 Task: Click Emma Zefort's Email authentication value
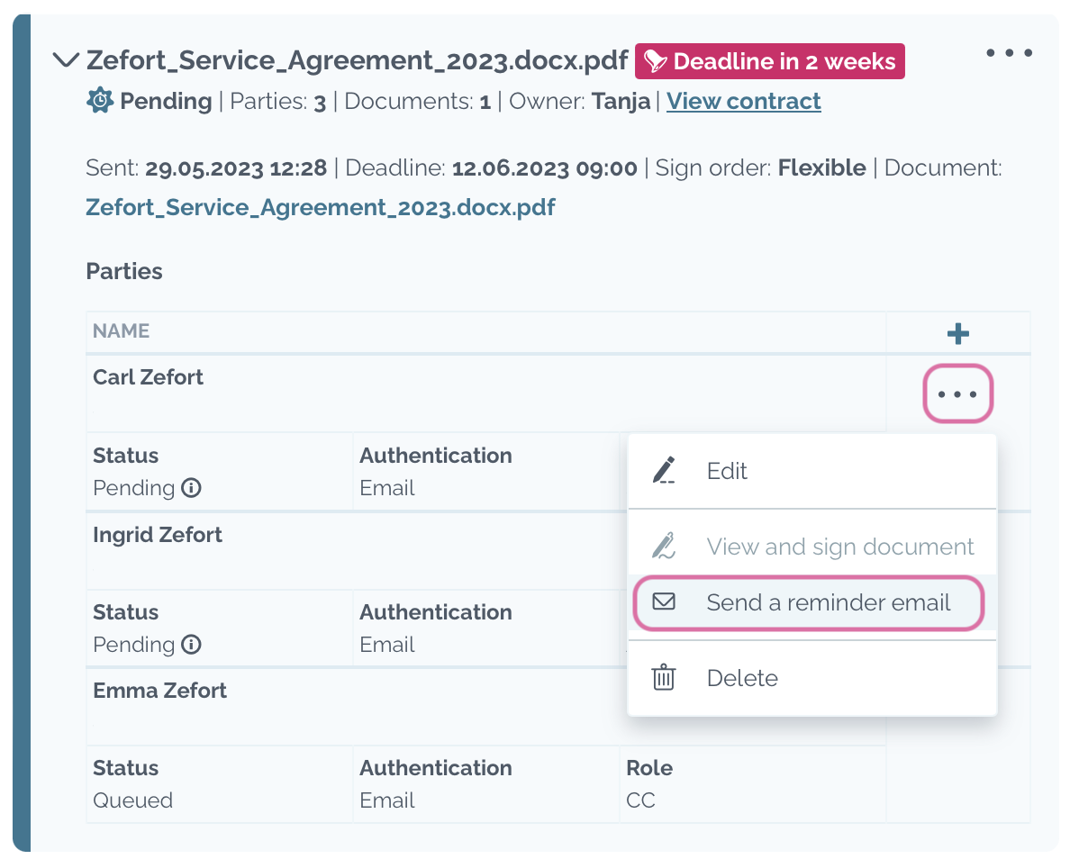(x=386, y=800)
